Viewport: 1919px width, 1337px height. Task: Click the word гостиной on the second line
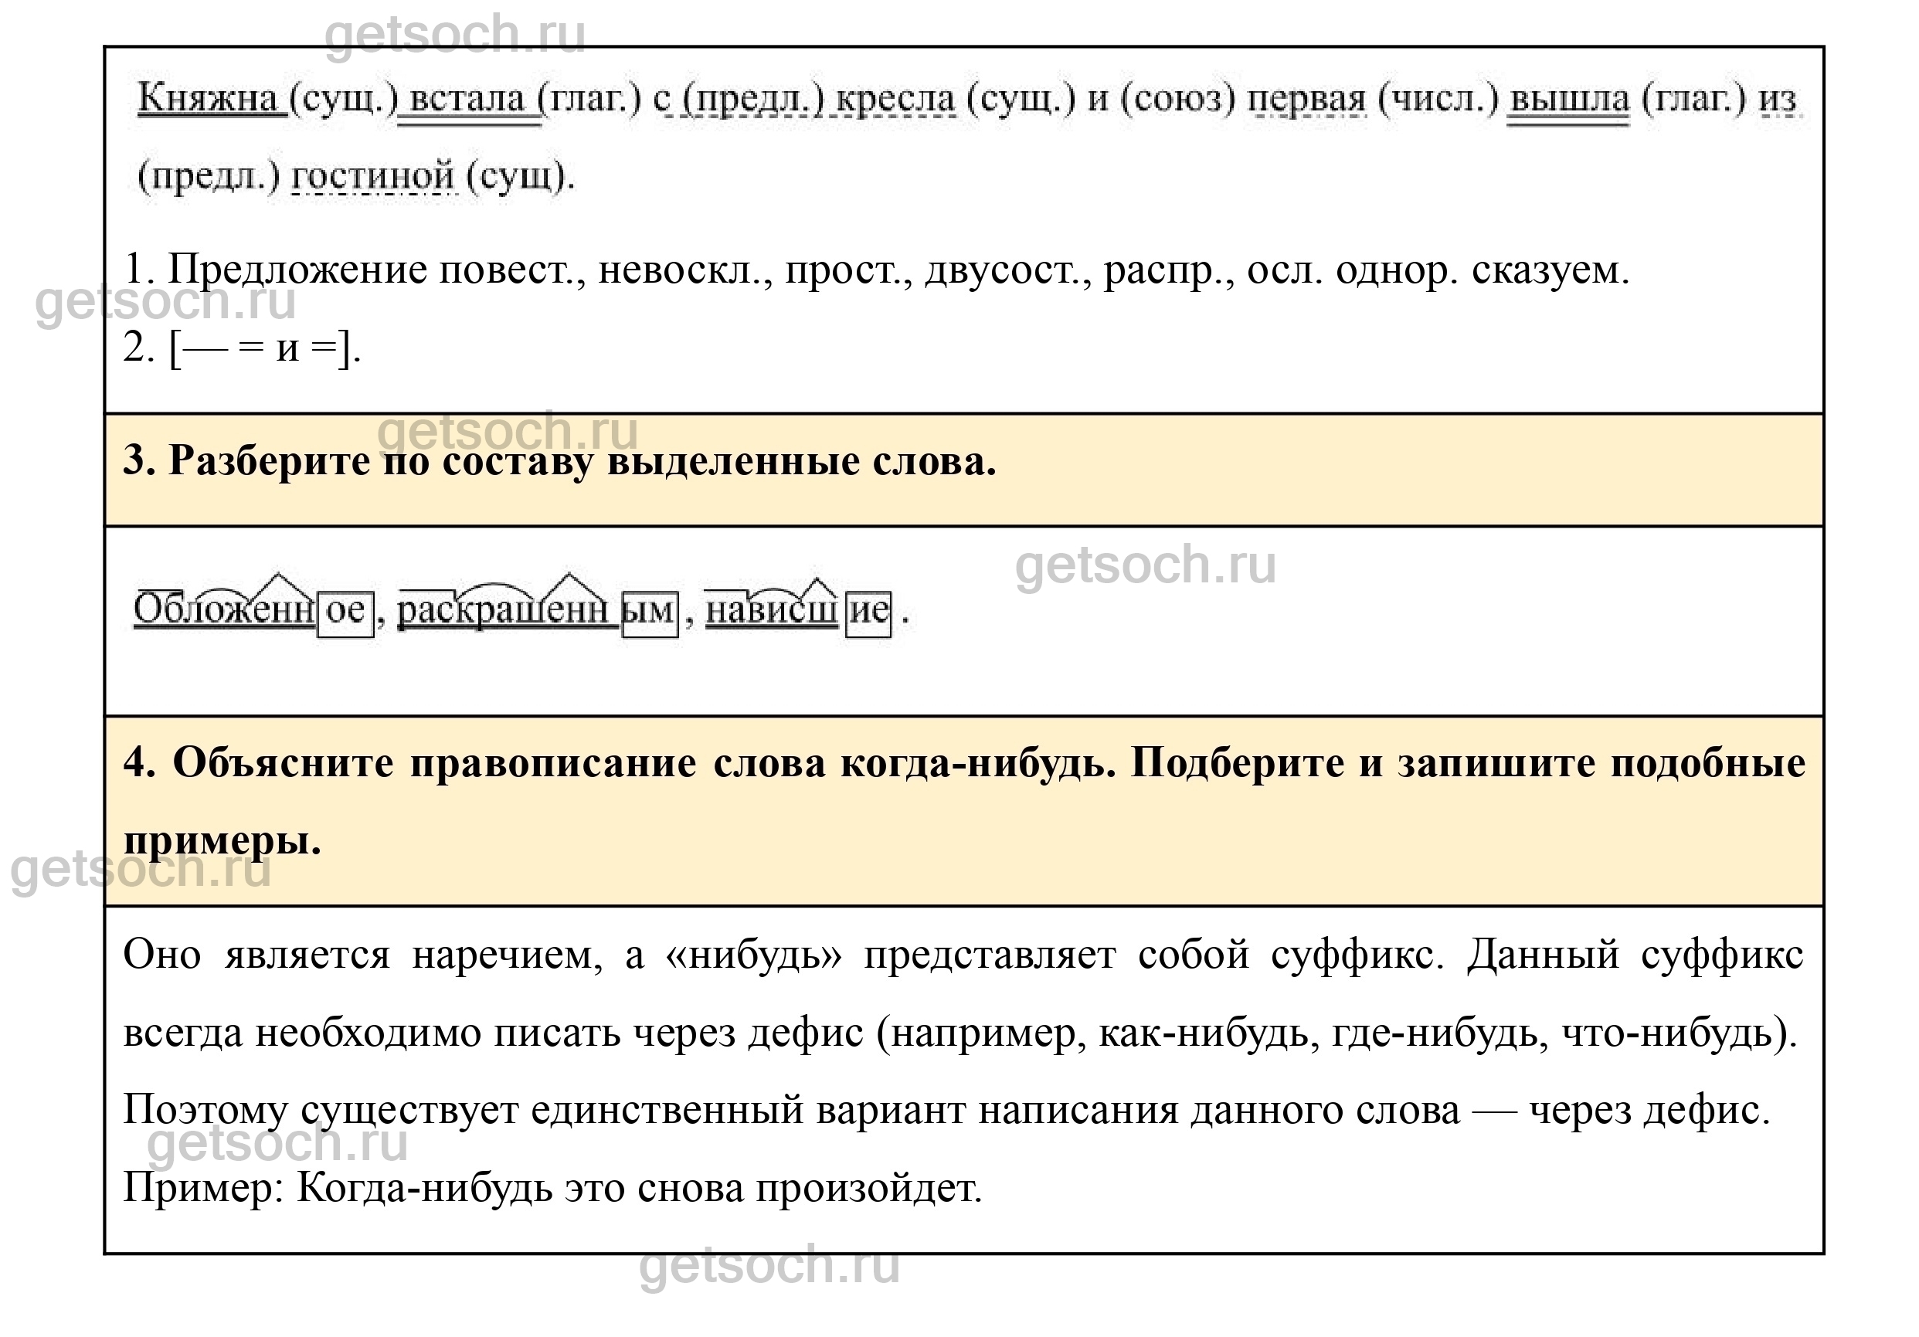point(374,175)
